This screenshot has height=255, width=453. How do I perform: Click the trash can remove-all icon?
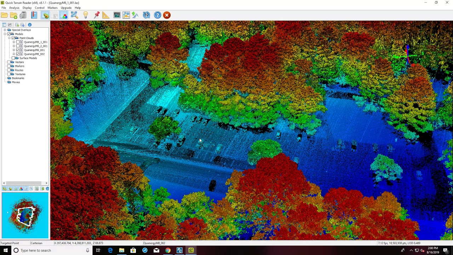click(23, 15)
